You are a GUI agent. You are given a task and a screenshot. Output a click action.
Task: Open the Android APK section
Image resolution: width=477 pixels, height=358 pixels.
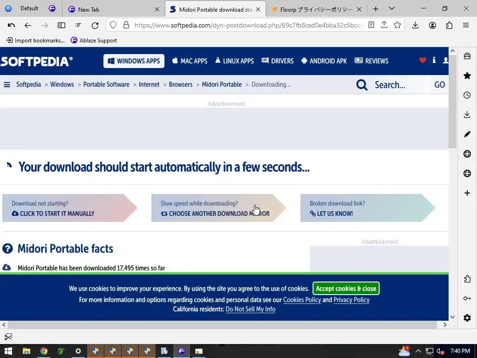point(324,61)
